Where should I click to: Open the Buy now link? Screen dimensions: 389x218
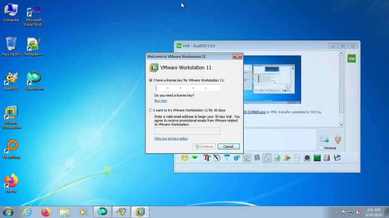point(160,101)
